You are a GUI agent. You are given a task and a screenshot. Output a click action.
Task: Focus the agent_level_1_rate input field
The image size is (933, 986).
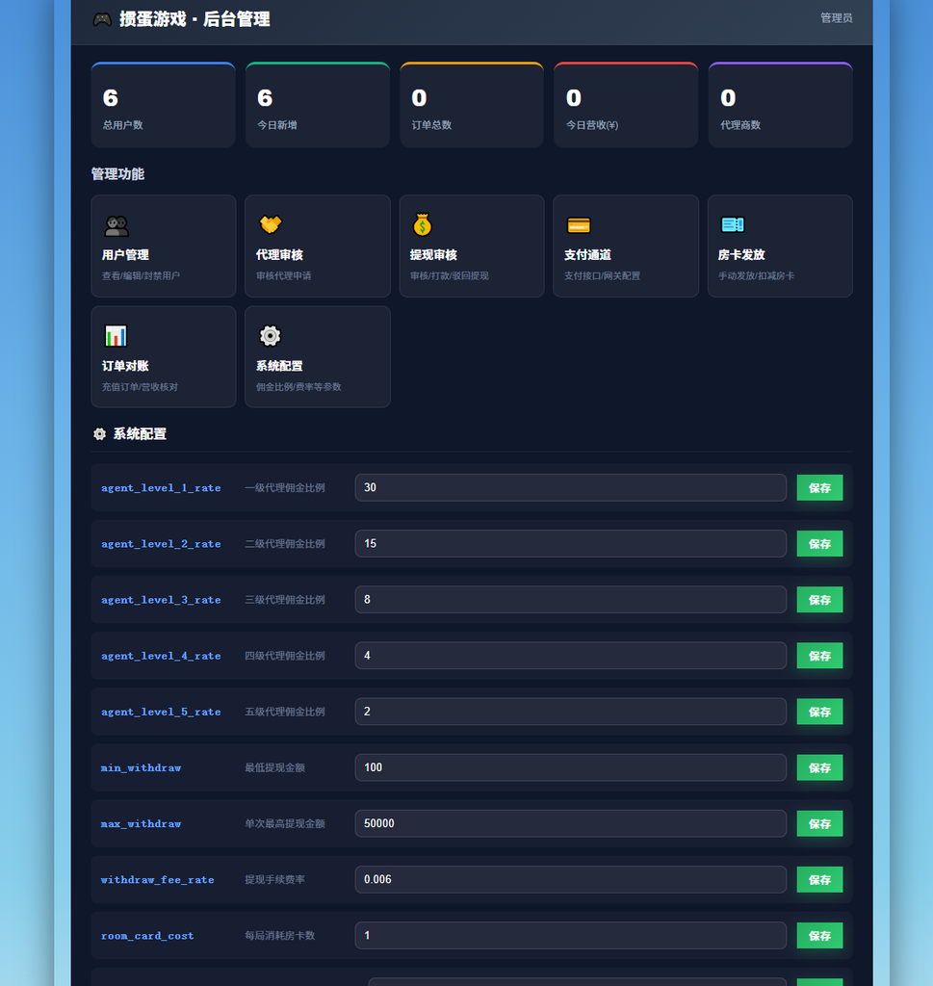coord(570,488)
